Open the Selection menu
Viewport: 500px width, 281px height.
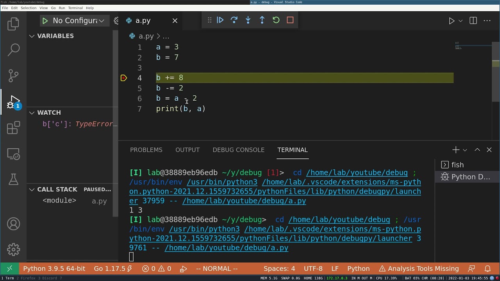tap(29, 8)
